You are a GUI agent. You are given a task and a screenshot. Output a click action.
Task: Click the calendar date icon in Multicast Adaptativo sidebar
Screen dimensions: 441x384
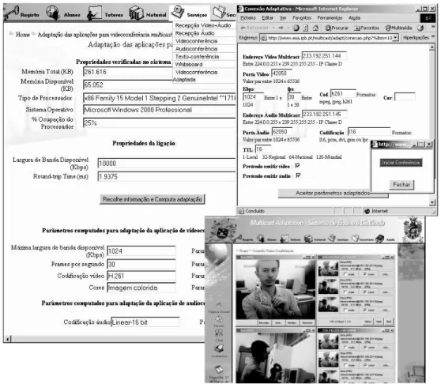coord(219,369)
